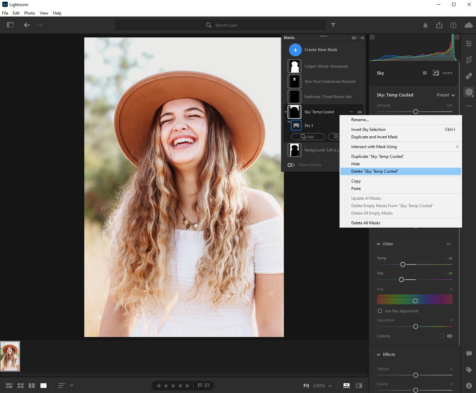Toggle the Show Overlay switch
The width and height of the screenshot is (476, 393).
click(291, 165)
